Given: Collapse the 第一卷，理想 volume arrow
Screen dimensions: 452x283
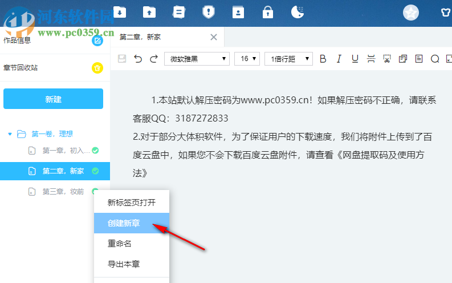Looking at the screenshot, I should click(10, 134).
